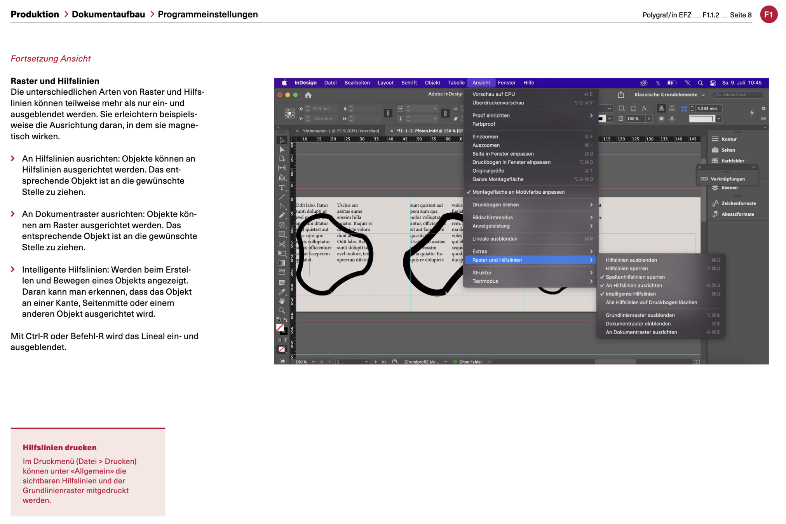Click the fill/stroke color swatch
786x524 pixels.
pyautogui.click(x=280, y=328)
